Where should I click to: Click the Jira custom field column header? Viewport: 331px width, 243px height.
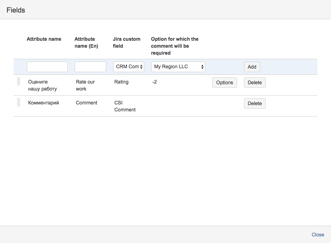click(126, 42)
